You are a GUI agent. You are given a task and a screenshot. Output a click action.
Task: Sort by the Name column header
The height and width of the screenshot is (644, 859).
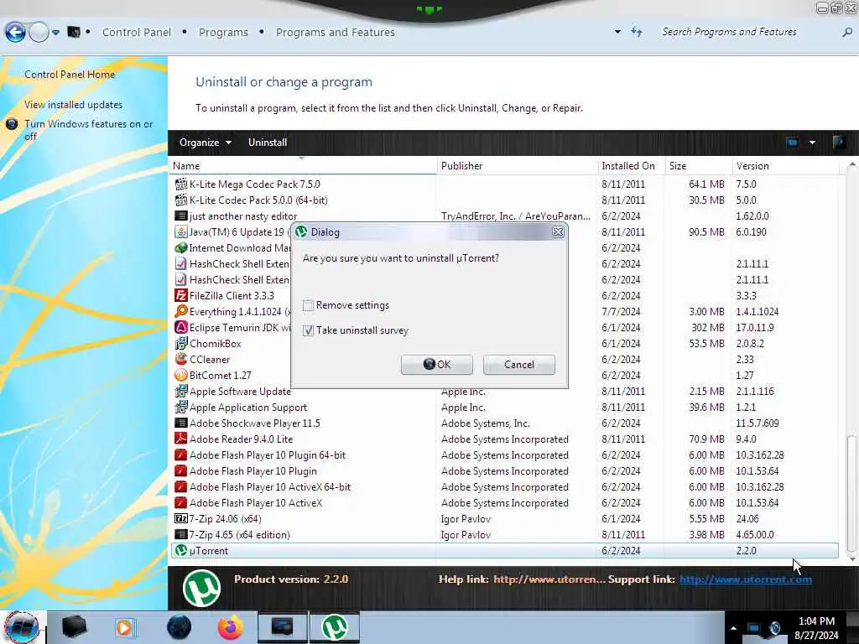coord(302,166)
